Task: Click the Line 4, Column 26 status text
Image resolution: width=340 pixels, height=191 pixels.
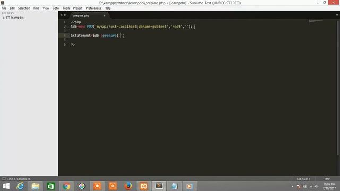Action: tap(19, 179)
